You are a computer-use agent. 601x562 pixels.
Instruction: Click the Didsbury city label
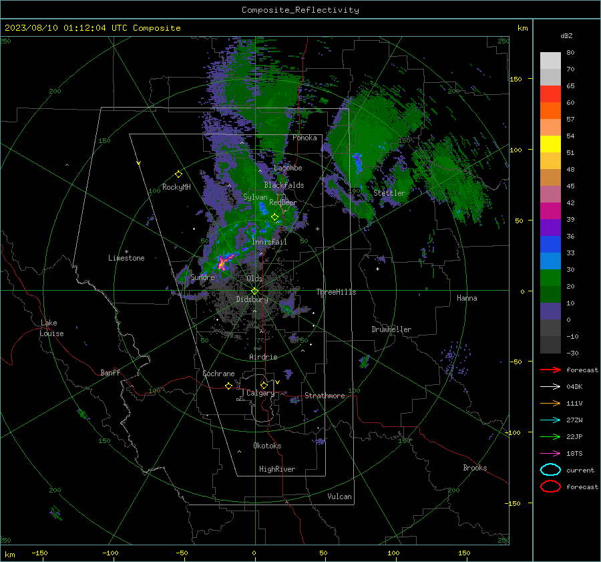click(252, 299)
